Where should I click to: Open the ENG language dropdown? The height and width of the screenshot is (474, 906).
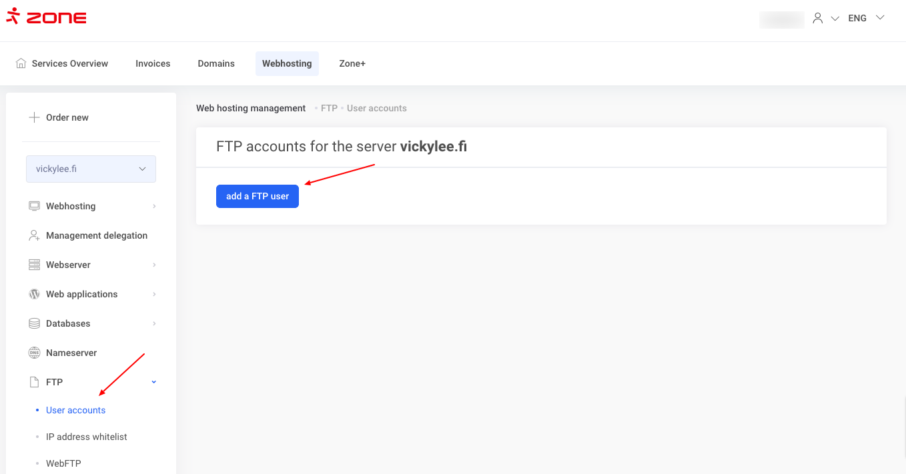point(865,18)
